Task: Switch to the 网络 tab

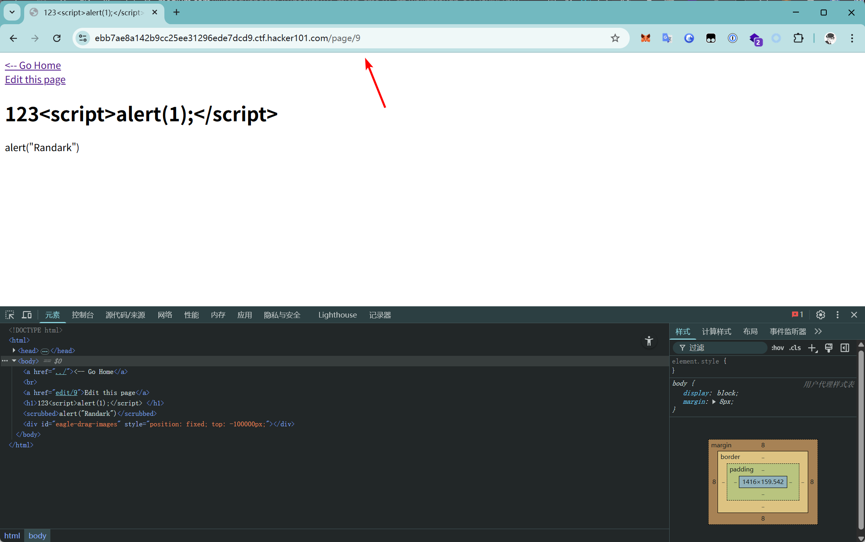Action: click(x=165, y=315)
